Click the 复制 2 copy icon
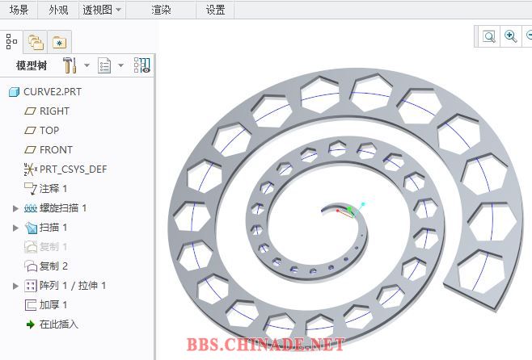The width and height of the screenshot is (532, 360). click(x=31, y=266)
